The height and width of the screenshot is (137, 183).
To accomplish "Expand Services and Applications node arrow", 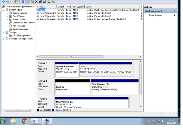I will (4, 39).
